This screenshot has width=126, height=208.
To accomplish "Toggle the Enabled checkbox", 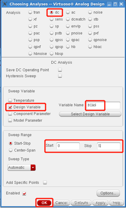I will 24,194.
